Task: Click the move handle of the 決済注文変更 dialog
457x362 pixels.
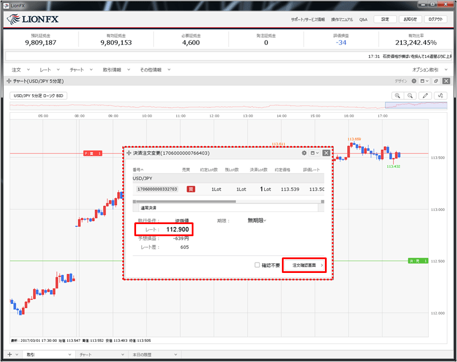Action: click(129, 153)
